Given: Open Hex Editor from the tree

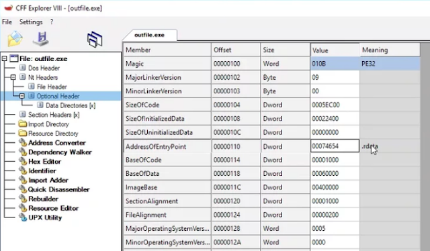Looking at the screenshot, I should tap(44, 161).
